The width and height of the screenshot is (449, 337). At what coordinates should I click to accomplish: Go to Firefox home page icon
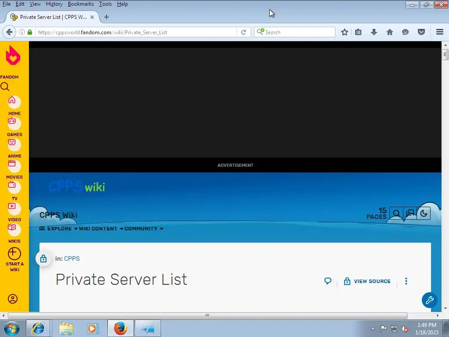point(390,32)
